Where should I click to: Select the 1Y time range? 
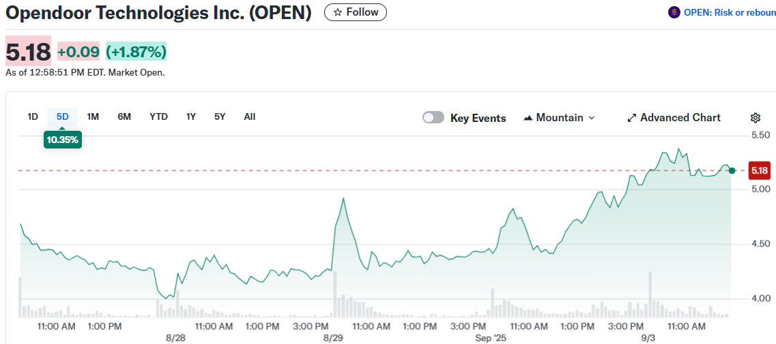(x=191, y=117)
